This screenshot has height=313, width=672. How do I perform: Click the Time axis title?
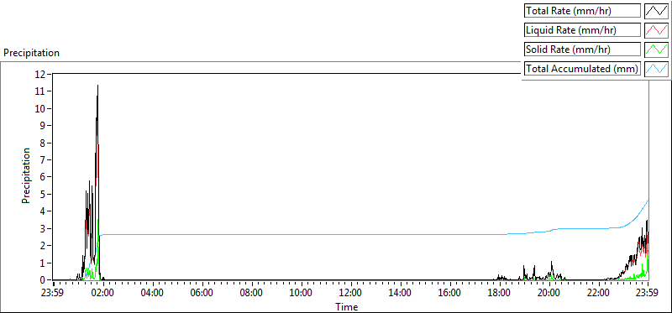346,306
